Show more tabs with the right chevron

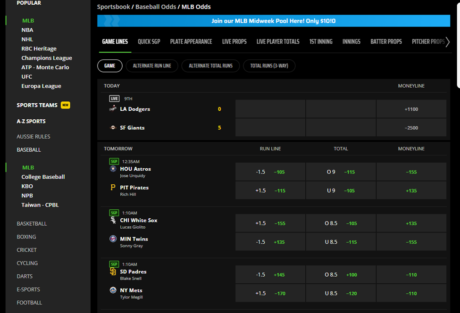[447, 42]
